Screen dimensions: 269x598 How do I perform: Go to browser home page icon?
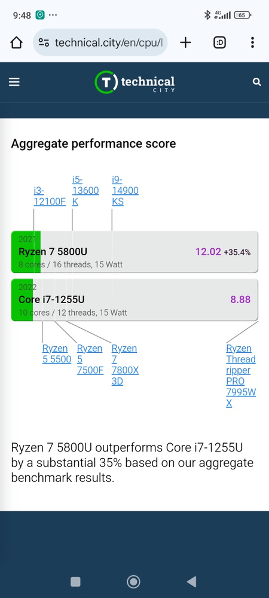pos(16,42)
